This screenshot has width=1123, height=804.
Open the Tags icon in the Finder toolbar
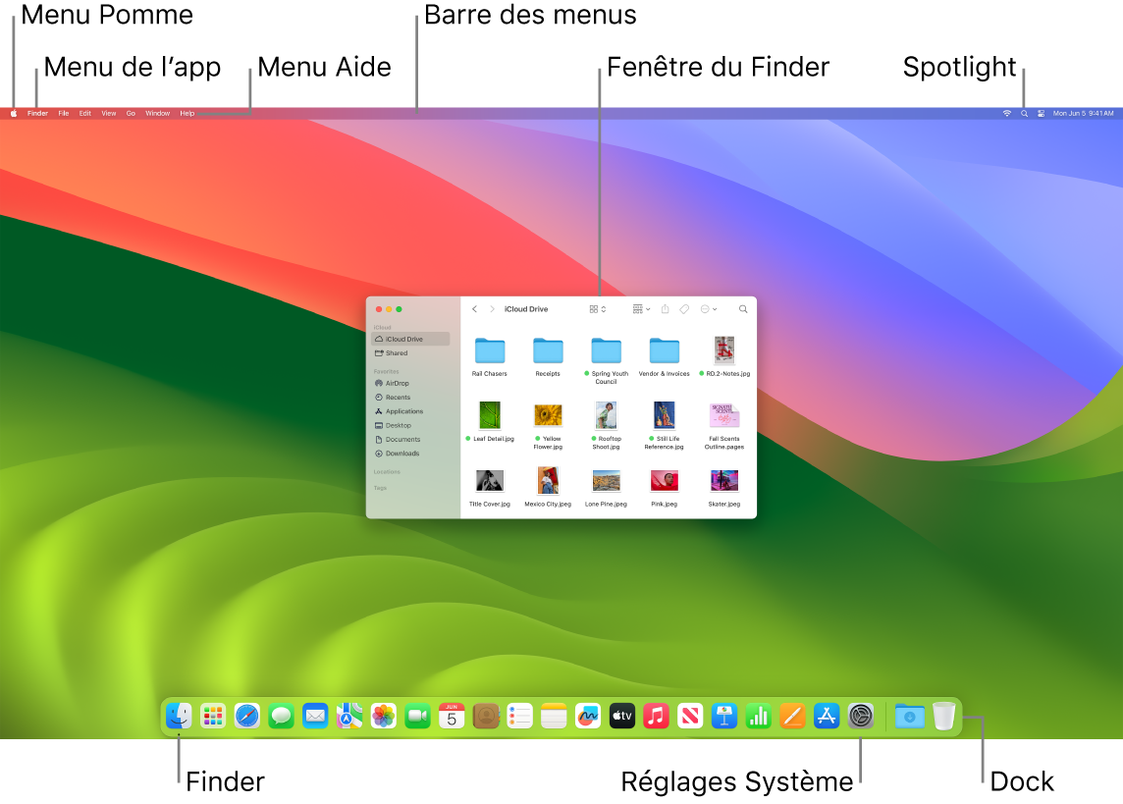tap(684, 308)
